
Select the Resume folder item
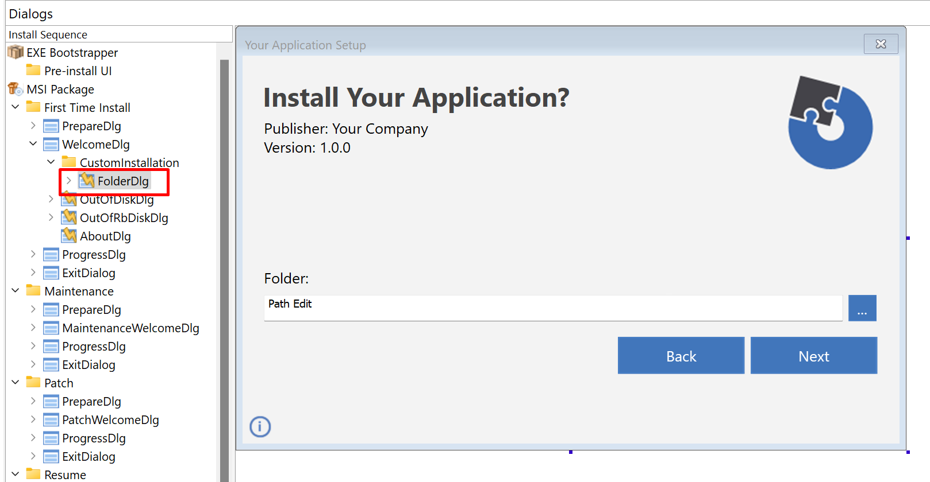pos(65,475)
